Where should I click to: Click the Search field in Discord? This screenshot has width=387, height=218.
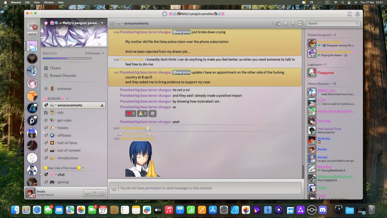point(333,23)
